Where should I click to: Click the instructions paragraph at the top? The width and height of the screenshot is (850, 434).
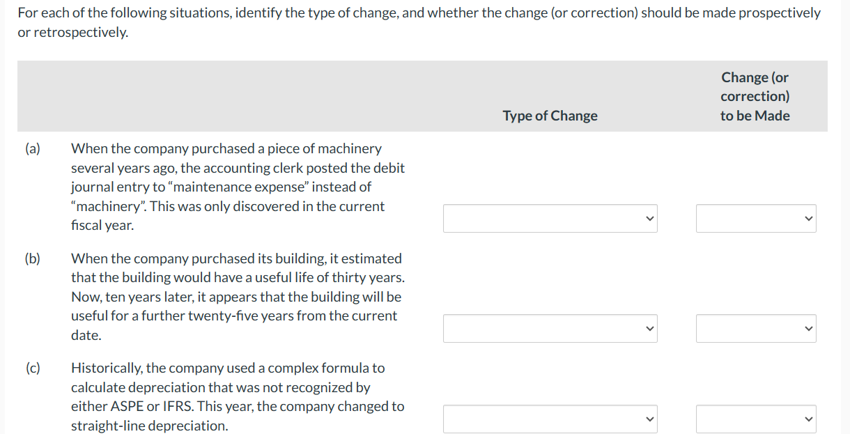[418, 21]
